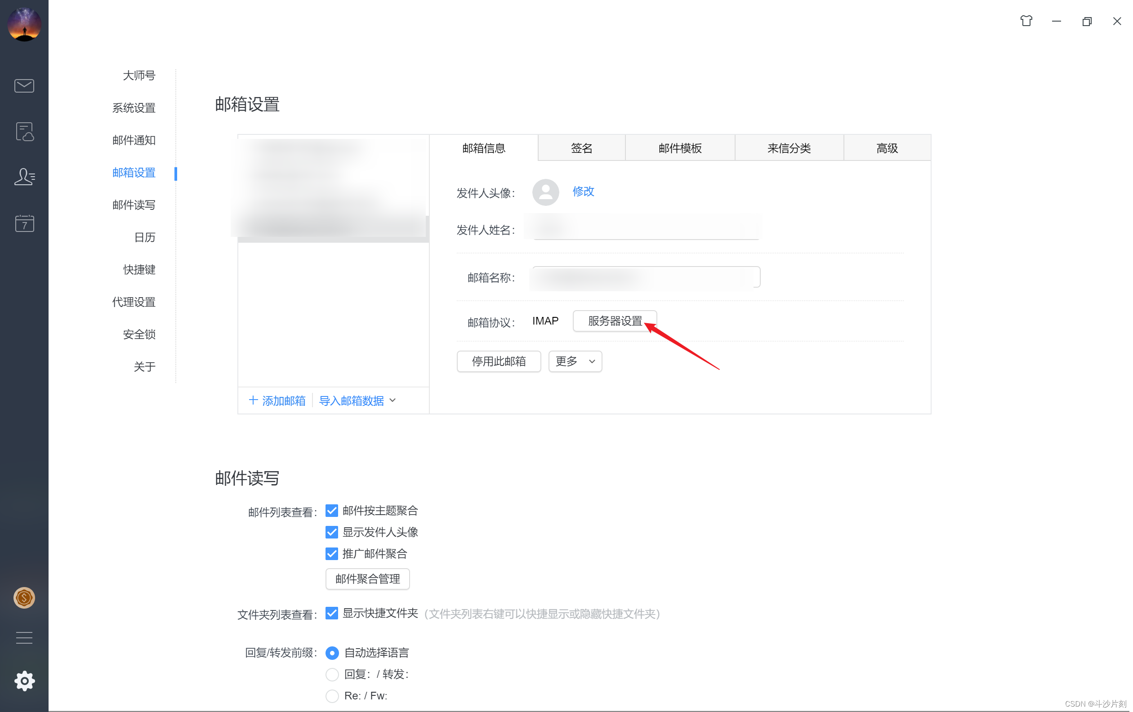Open the 更多 dropdown

pyautogui.click(x=575, y=361)
